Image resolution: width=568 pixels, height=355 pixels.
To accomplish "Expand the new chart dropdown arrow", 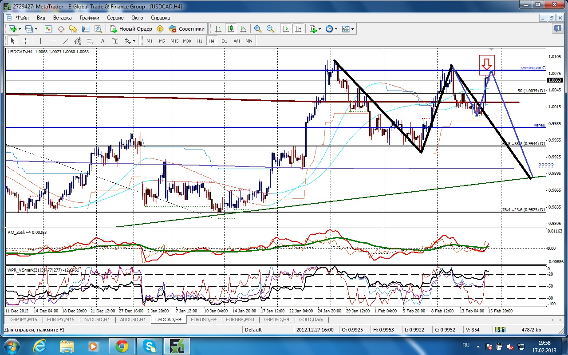I will pyautogui.click(x=20, y=29).
